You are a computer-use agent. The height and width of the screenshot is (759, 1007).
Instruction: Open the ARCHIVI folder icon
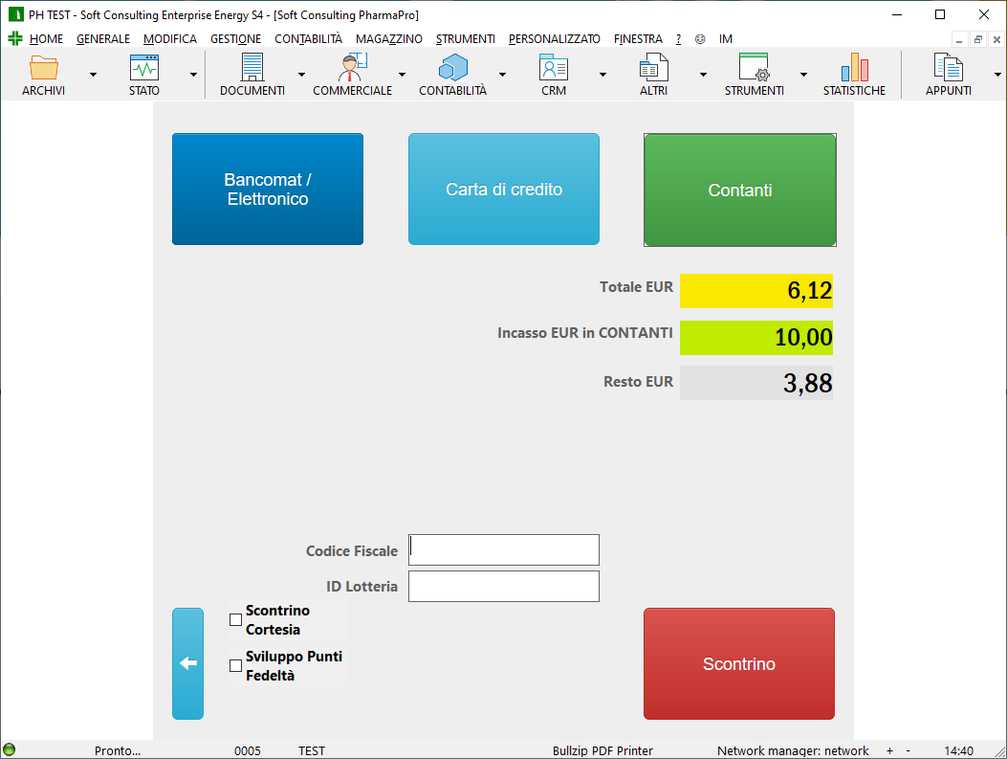44,68
